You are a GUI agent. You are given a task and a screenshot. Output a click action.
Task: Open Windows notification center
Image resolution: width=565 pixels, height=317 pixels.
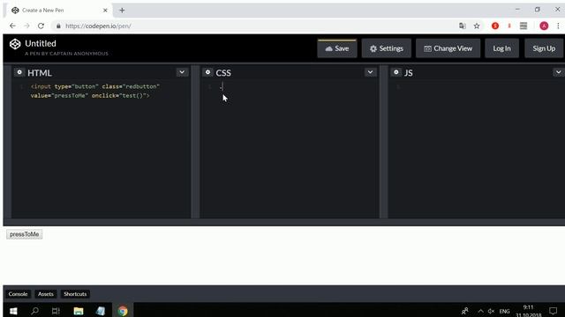pos(554,311)
